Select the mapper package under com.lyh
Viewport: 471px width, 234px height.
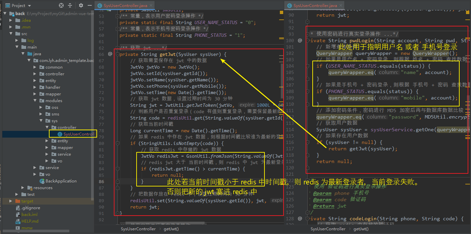pyautogui.click(x=53, y=94)
